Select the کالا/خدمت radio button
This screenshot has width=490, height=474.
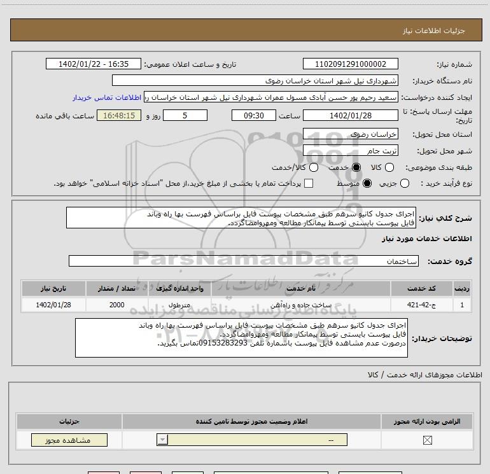point(314,167)
